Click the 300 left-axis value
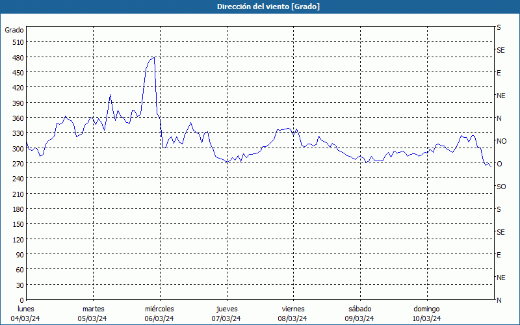This screenshot has height=325, width=520. click(18, 149)
